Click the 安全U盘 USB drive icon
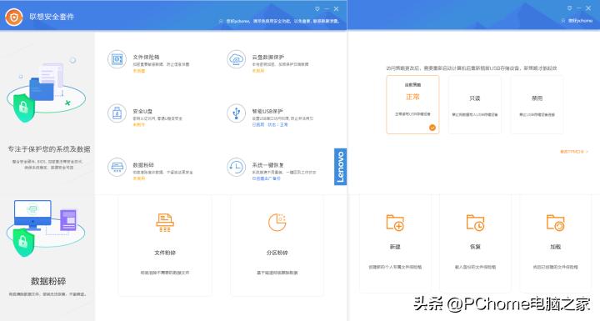 (x=117, y=113)
